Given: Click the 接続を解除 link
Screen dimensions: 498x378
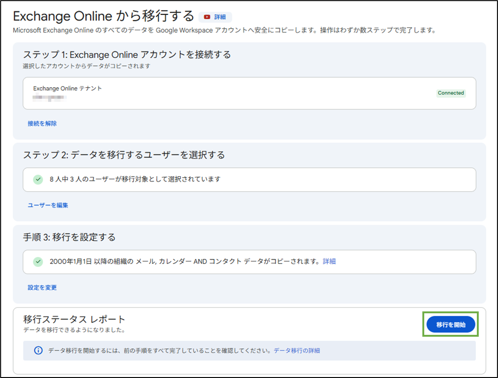Looking at the screenshot, I should 42,123.
